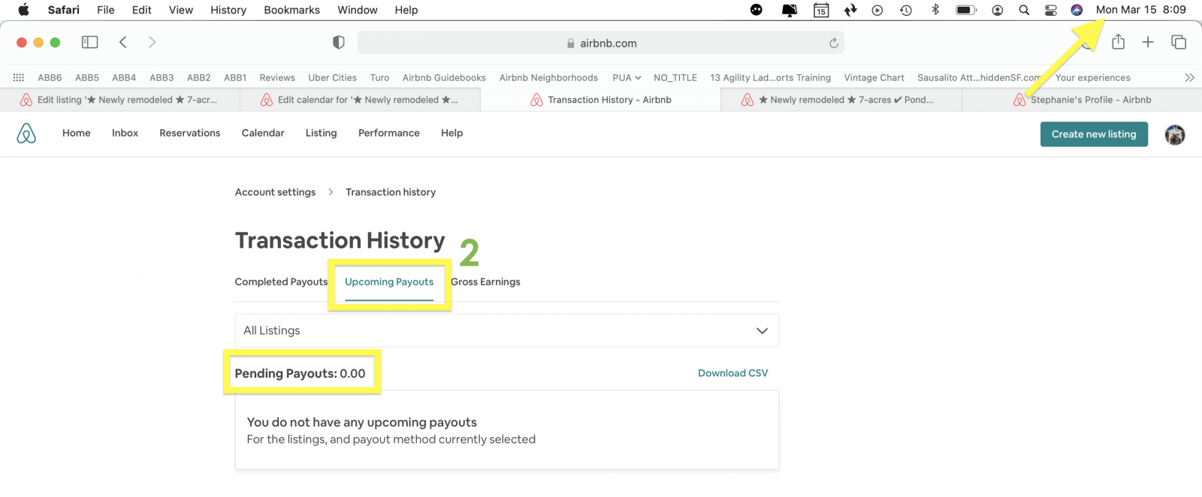
Task: Open the Bookmarks menu
Action: tap(292, 10)
